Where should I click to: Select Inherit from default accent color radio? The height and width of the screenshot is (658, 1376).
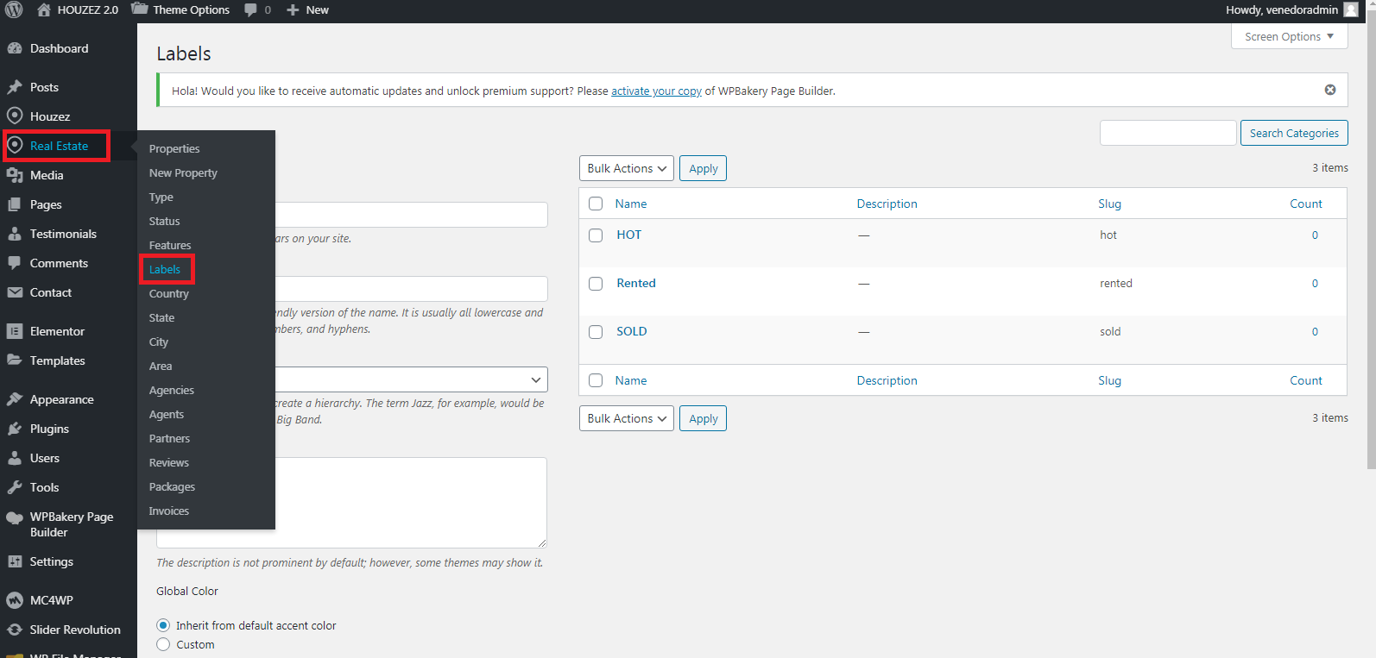(x=163, y=625)
